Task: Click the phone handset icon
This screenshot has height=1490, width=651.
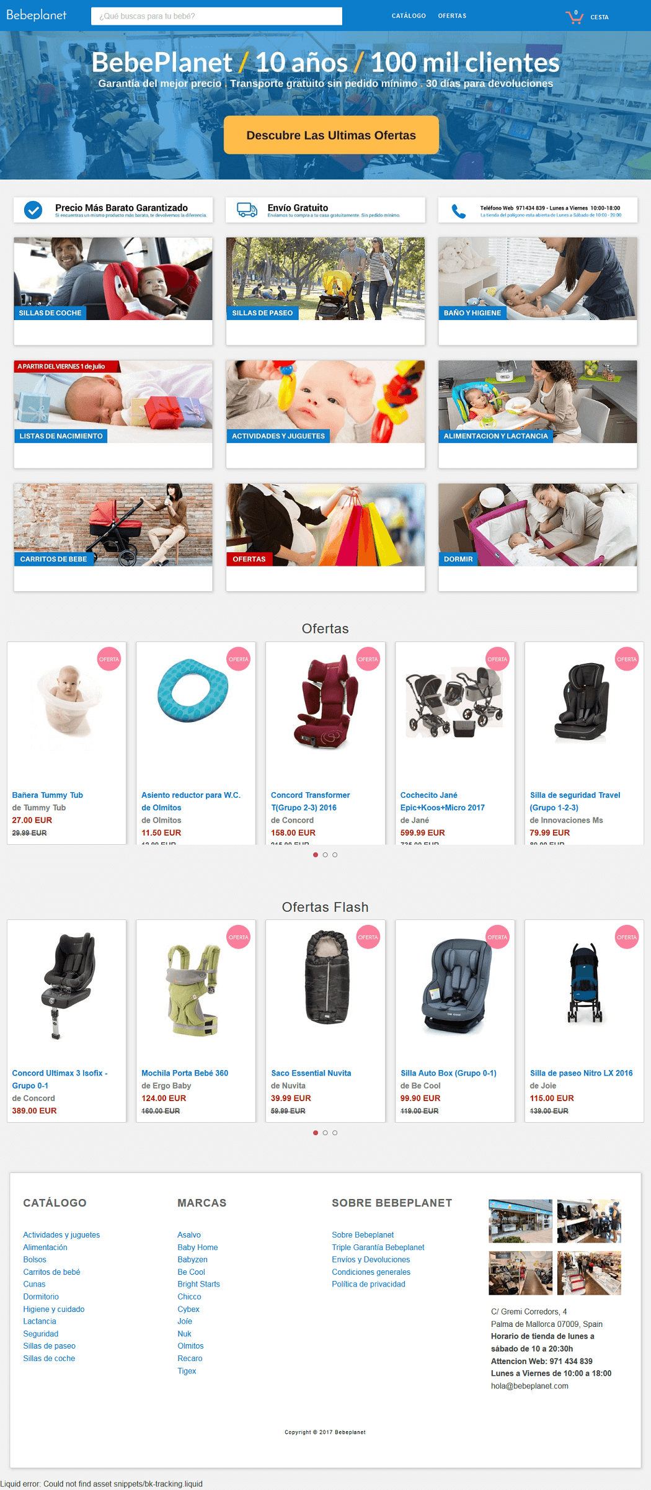Action: point(459,211)
